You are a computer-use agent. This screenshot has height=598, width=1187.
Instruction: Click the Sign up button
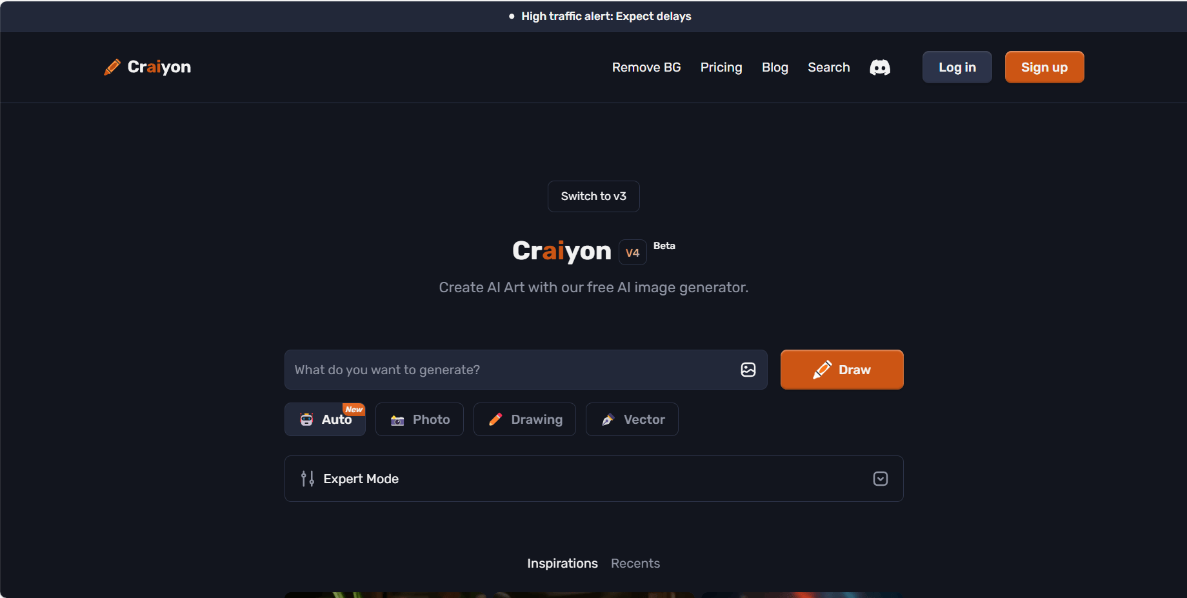[x=1044, y=67]
